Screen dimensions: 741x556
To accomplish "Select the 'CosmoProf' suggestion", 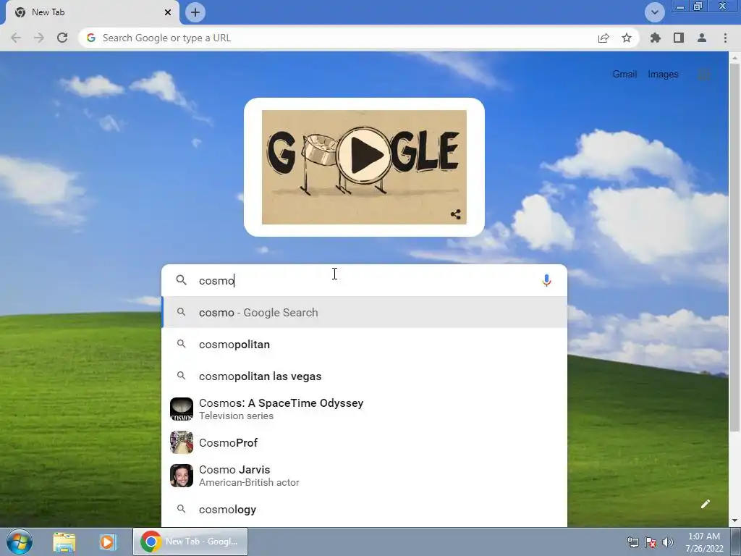I will pyautogui.click(x=364, y=442).
